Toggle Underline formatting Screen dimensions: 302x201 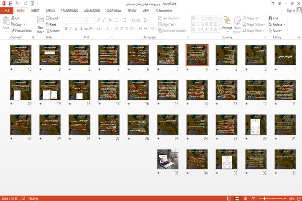[76, 29]
